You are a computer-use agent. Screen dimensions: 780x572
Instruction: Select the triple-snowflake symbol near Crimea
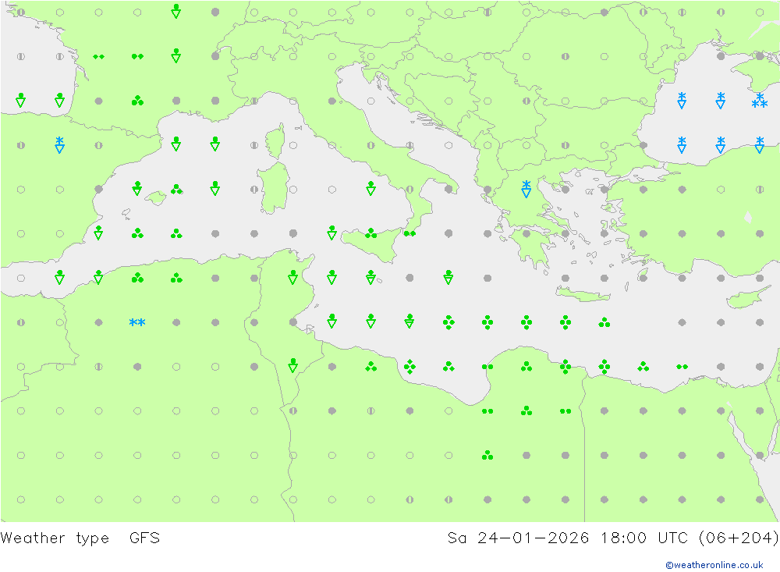[x=760, y=100]
